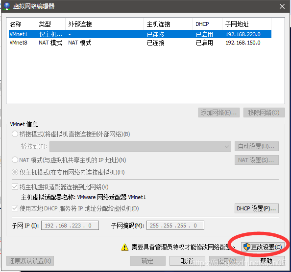Select 桥接模式 radio button
The height and width of the screenshot is (272, 291).
point(15,134)
